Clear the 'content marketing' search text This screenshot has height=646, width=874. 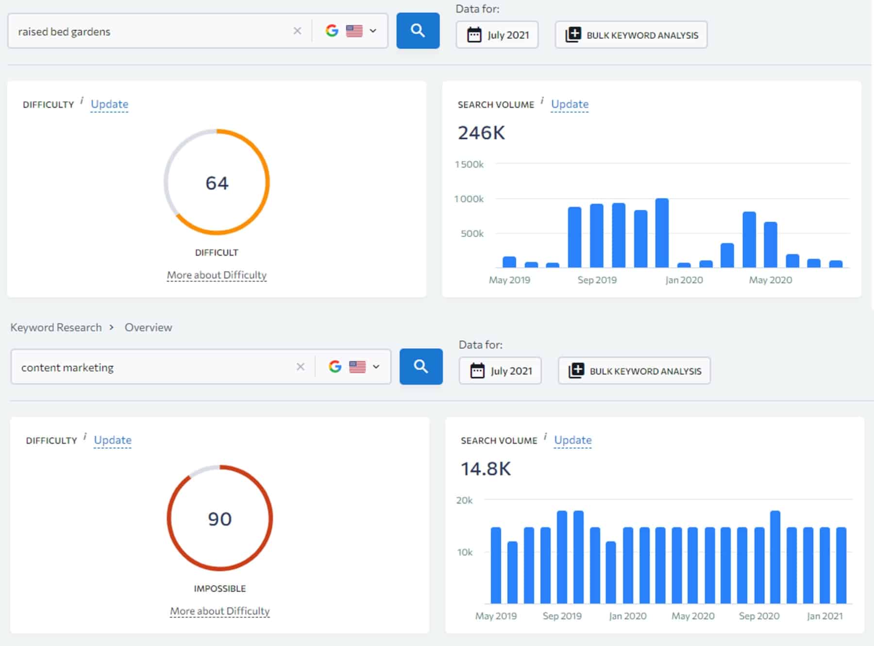point(301,367)
